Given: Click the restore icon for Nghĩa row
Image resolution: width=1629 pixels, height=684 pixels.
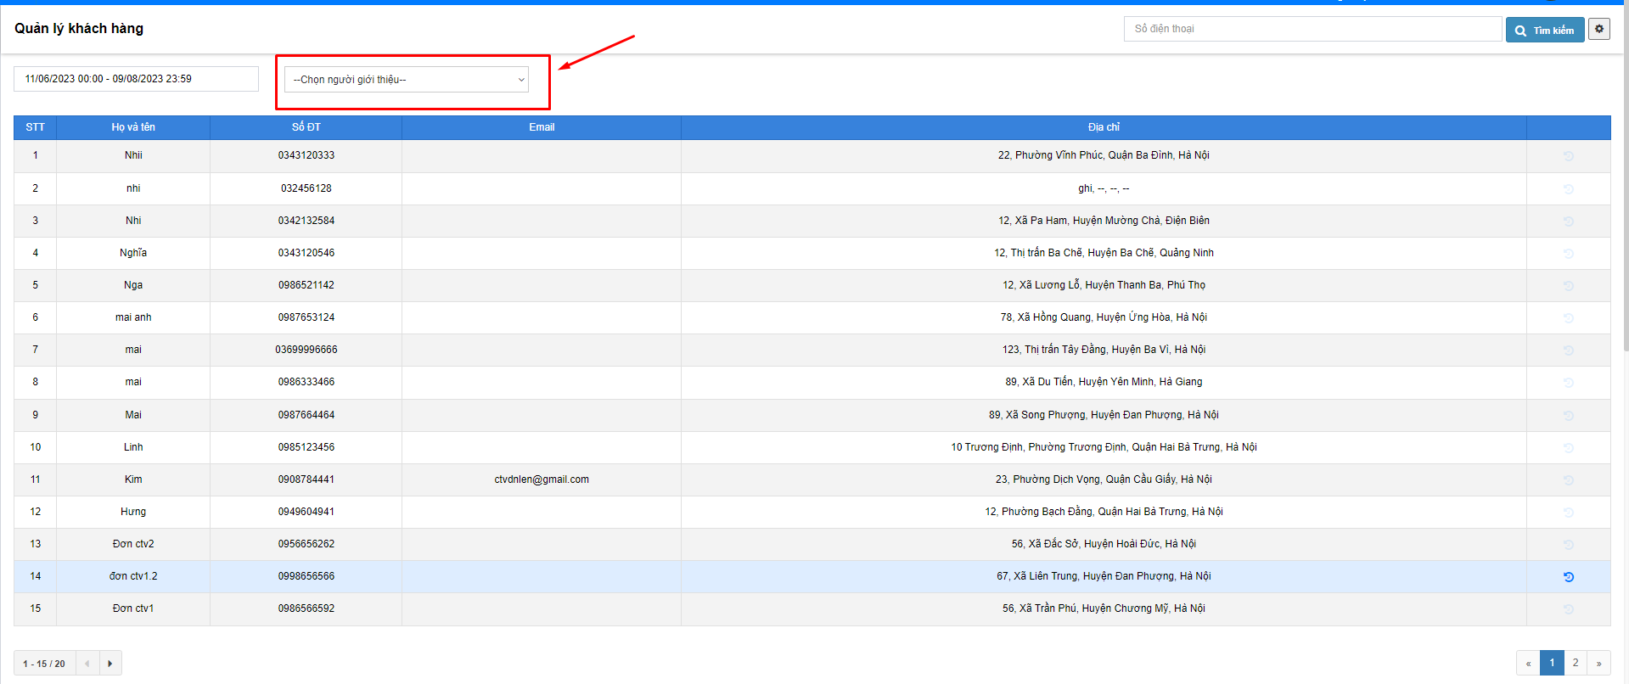Looking at the screenshot, I should coord(1569,254).
